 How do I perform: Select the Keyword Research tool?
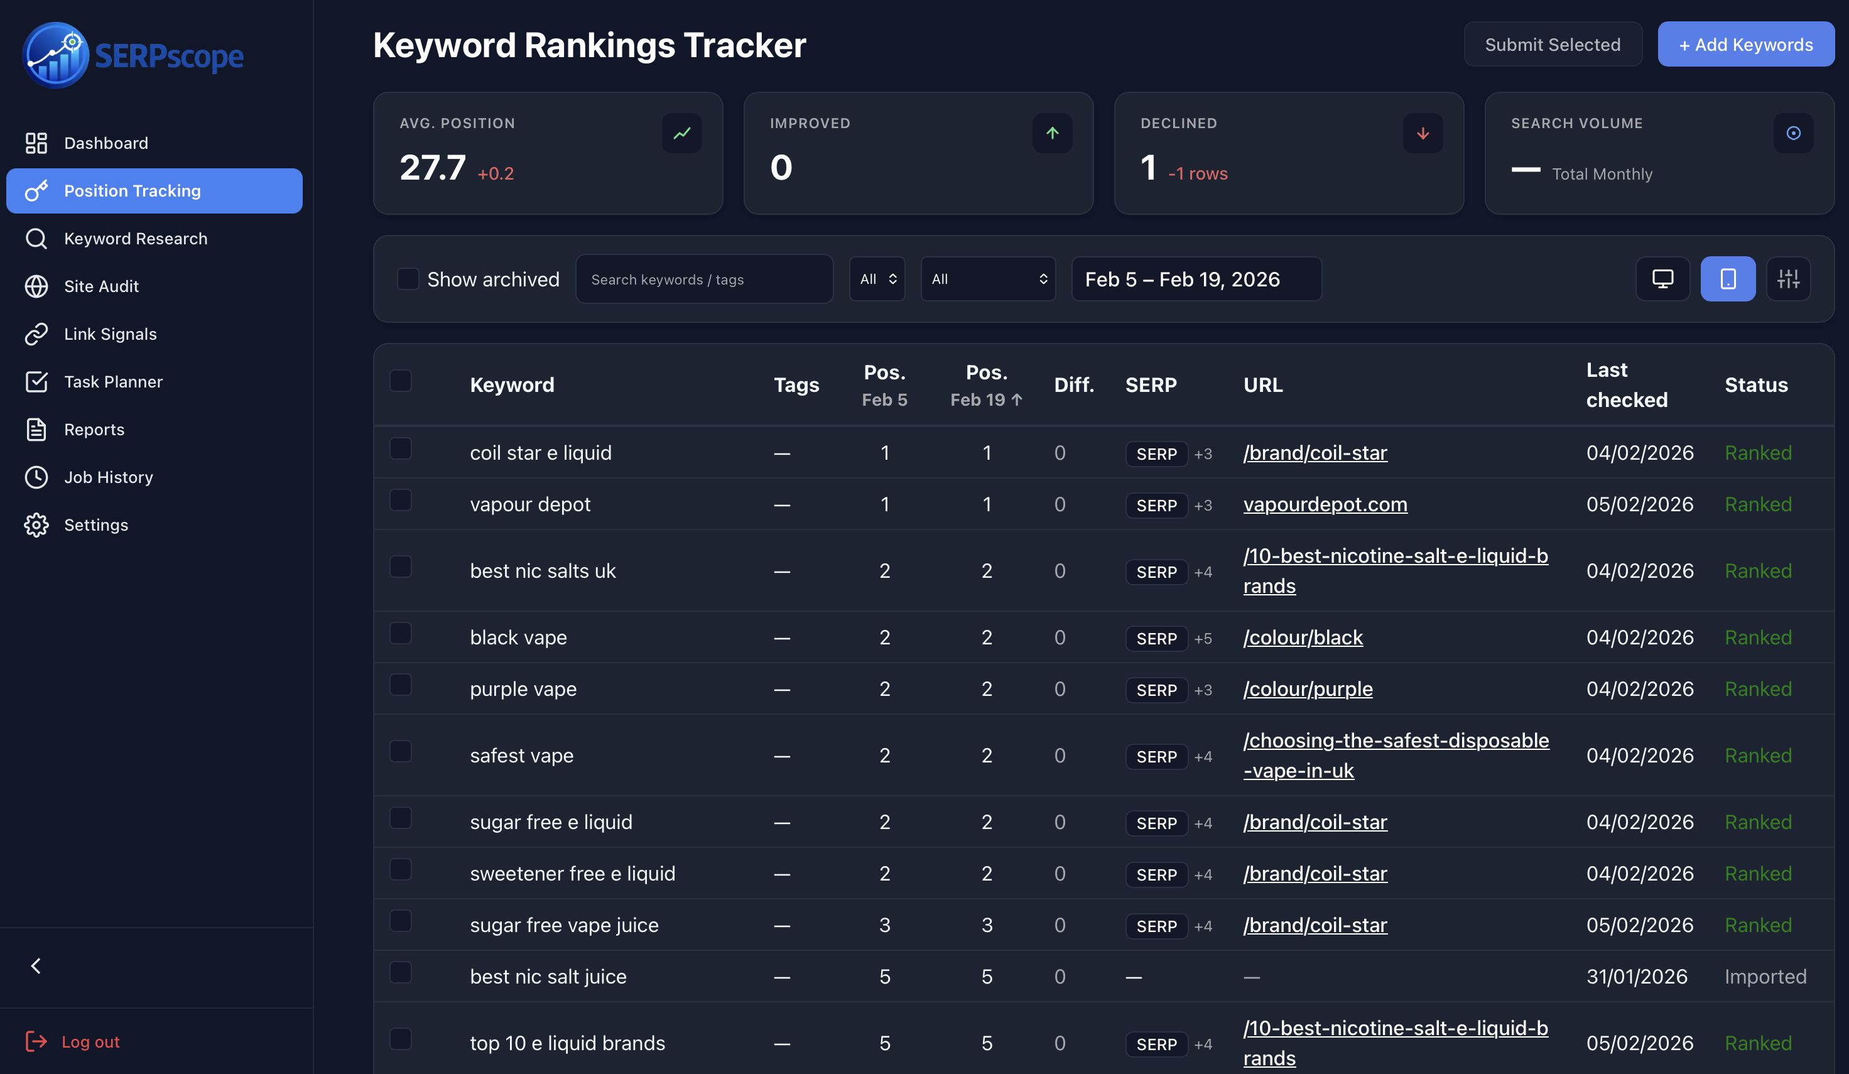[x=135, y=237]
